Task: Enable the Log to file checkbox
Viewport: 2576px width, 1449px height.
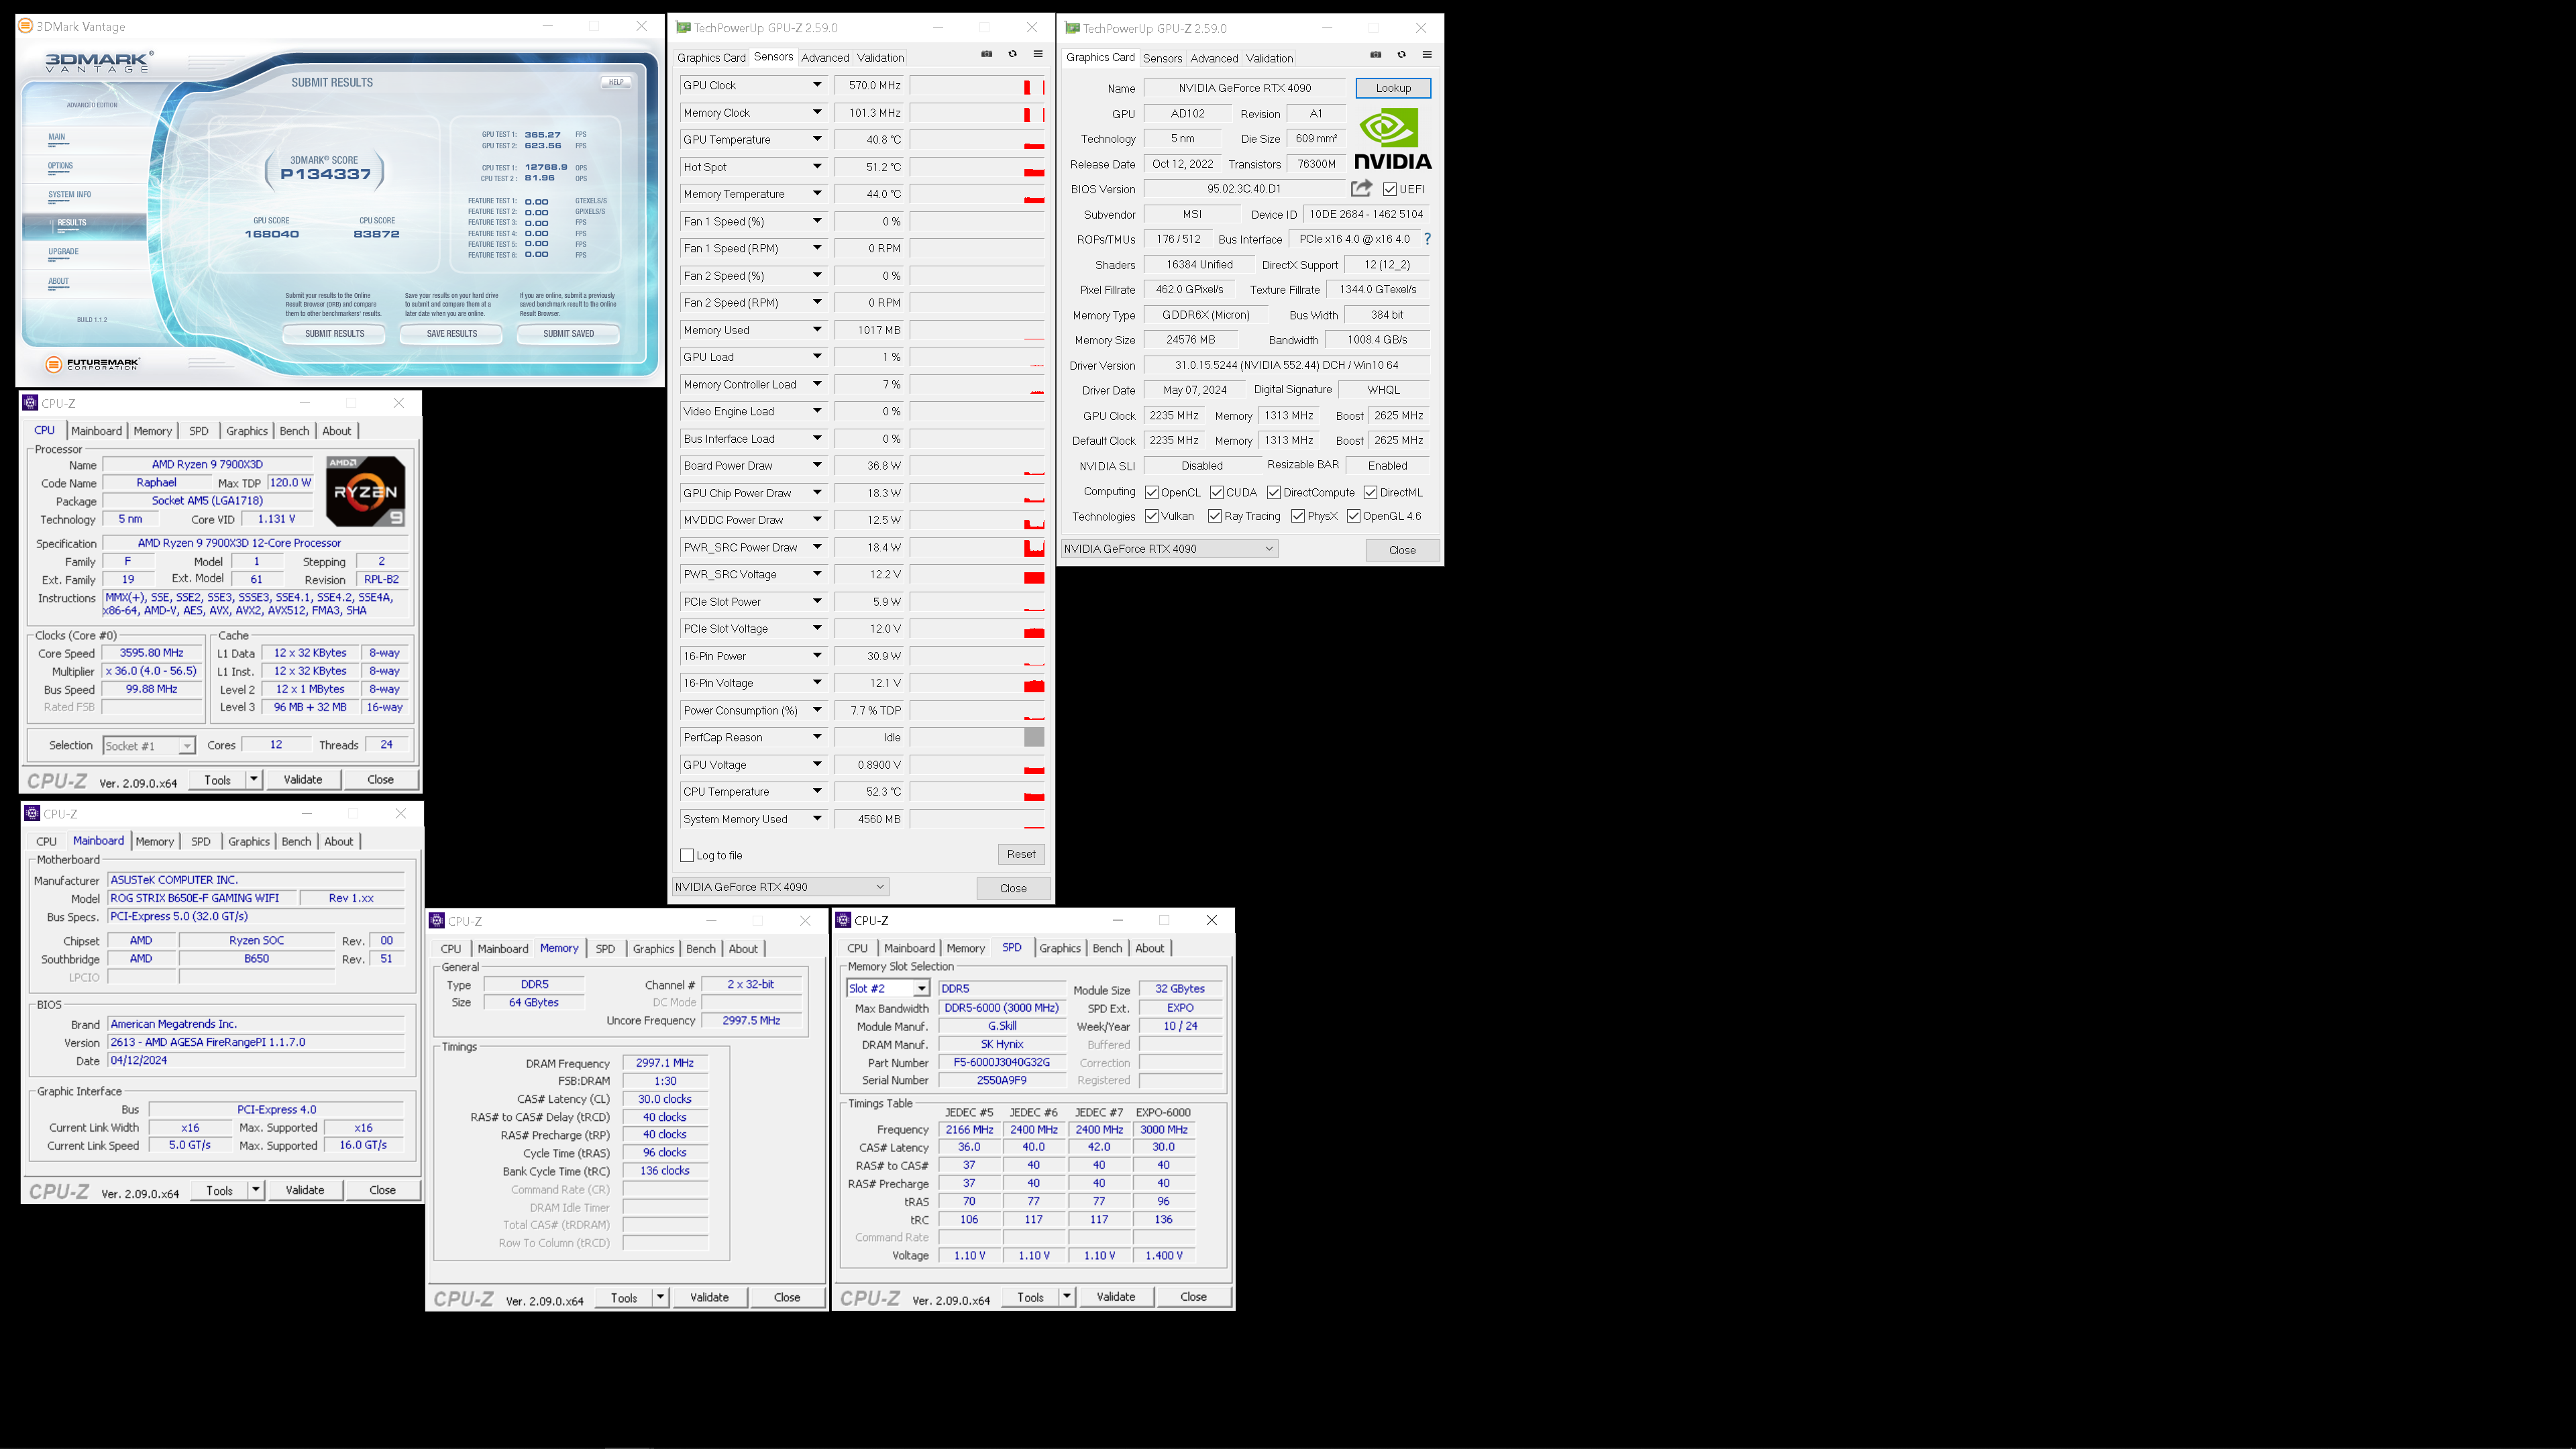Action: (687, 856)
